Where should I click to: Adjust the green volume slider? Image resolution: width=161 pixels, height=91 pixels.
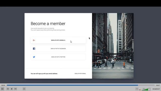[146, 89]
